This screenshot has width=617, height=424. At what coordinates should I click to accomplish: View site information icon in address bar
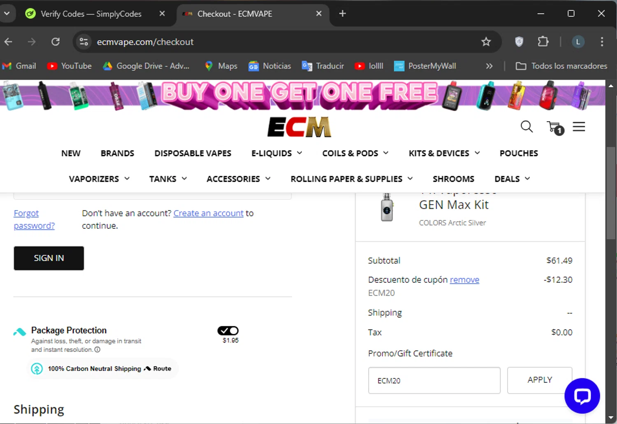point(84,42)
